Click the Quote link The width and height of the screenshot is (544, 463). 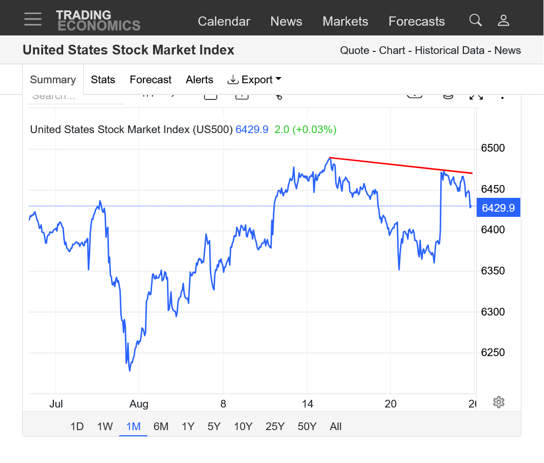pos(354,50)
